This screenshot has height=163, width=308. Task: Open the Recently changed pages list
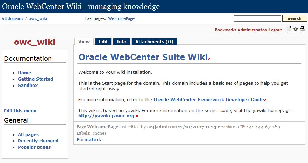tap(38, 141)
